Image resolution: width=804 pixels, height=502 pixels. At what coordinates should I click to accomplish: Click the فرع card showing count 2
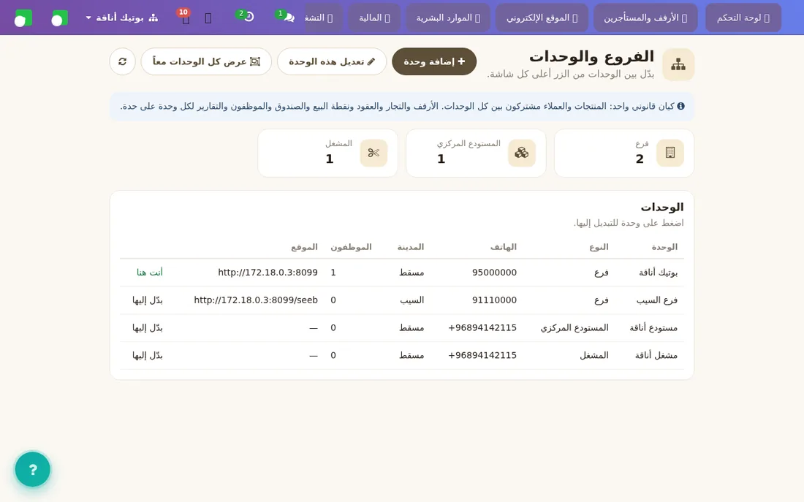tap(624, 153)
